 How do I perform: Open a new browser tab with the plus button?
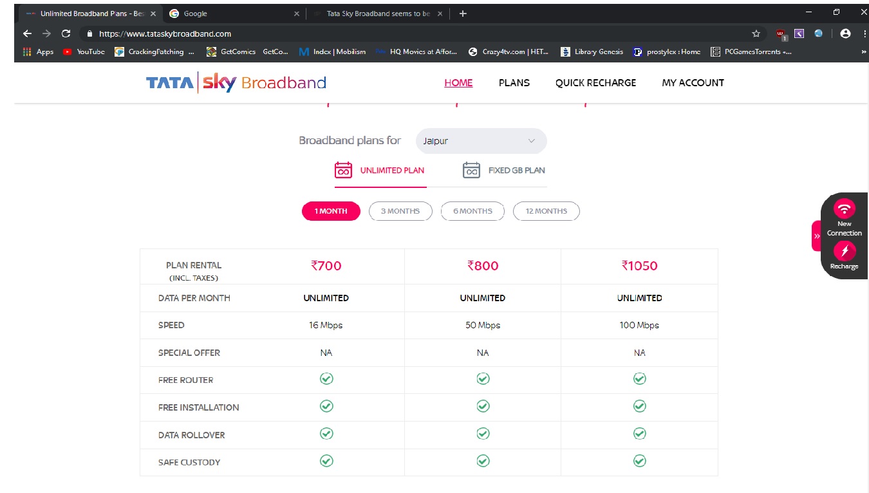pos(462,14)
